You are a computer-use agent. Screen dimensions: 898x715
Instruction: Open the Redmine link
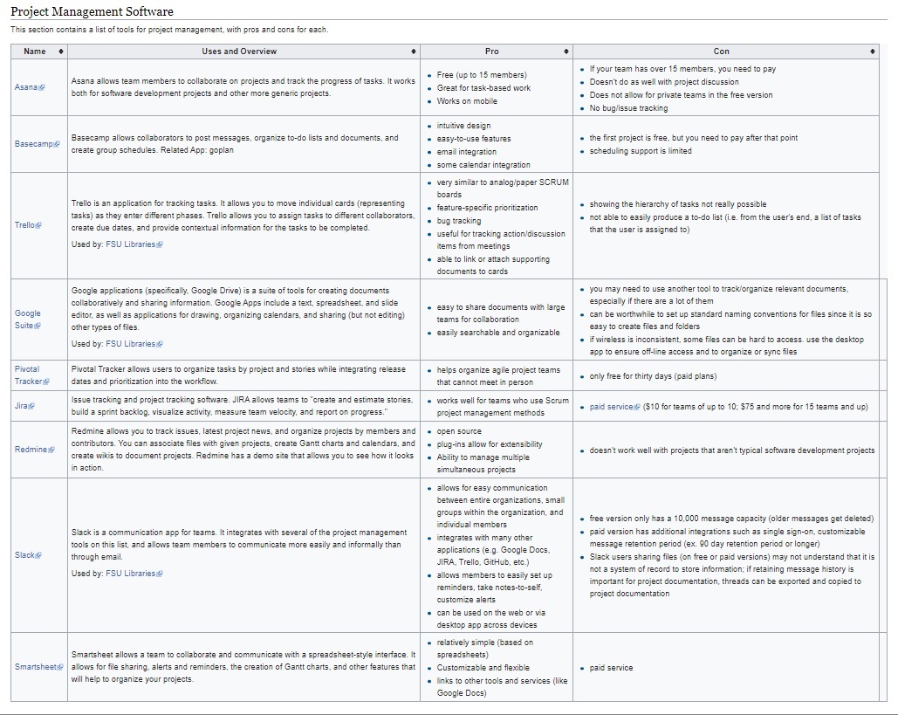pyautogui.click(x=34, y=449)
